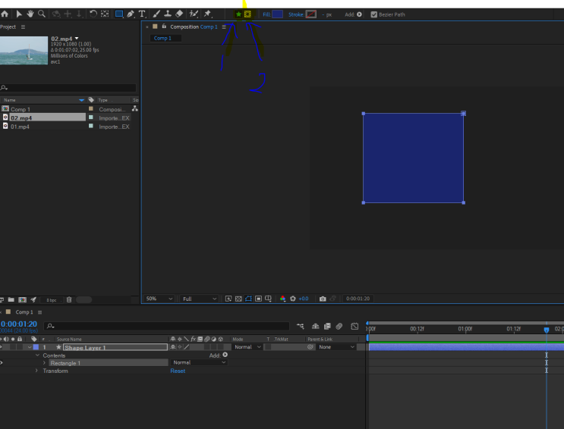Delete selected item with trash icon
The image size is (564, 429).
pyautogui.click(x=69, y=300)
